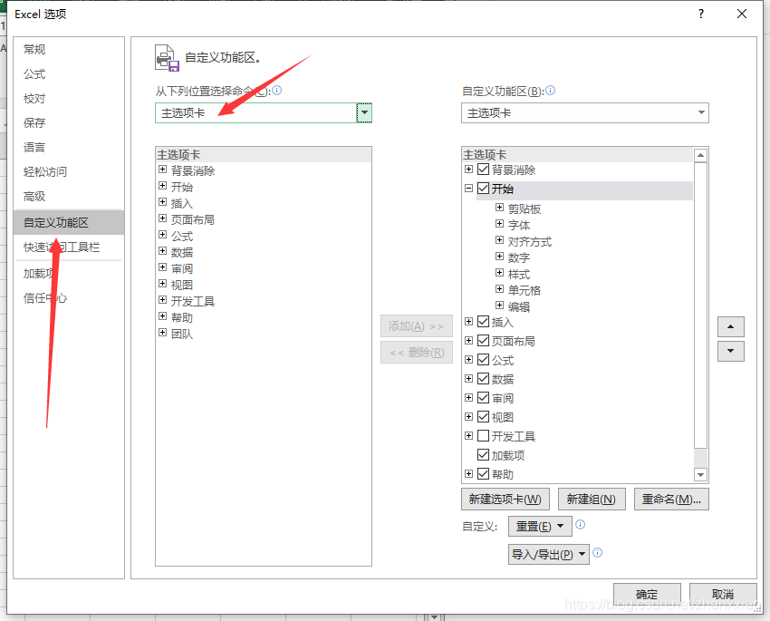Select 帮助 in the left list

pyautogui.click(x=182, y=318)
